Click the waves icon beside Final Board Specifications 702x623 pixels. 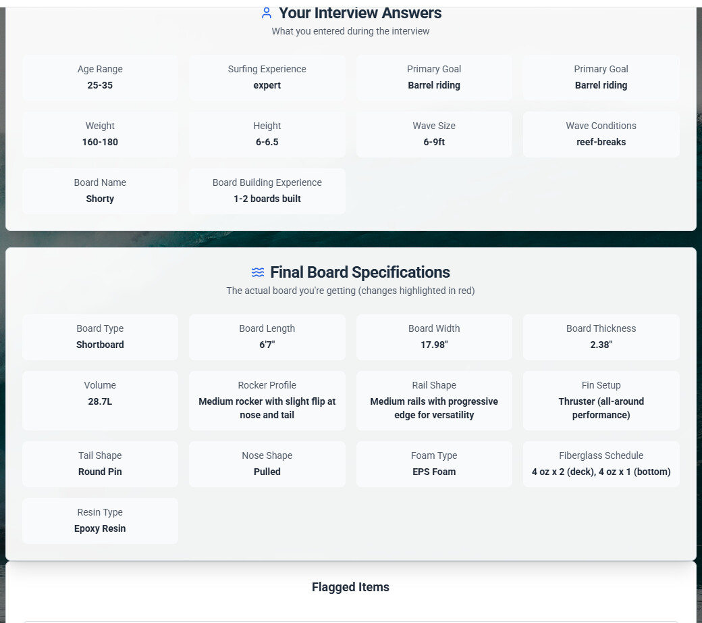258,272
